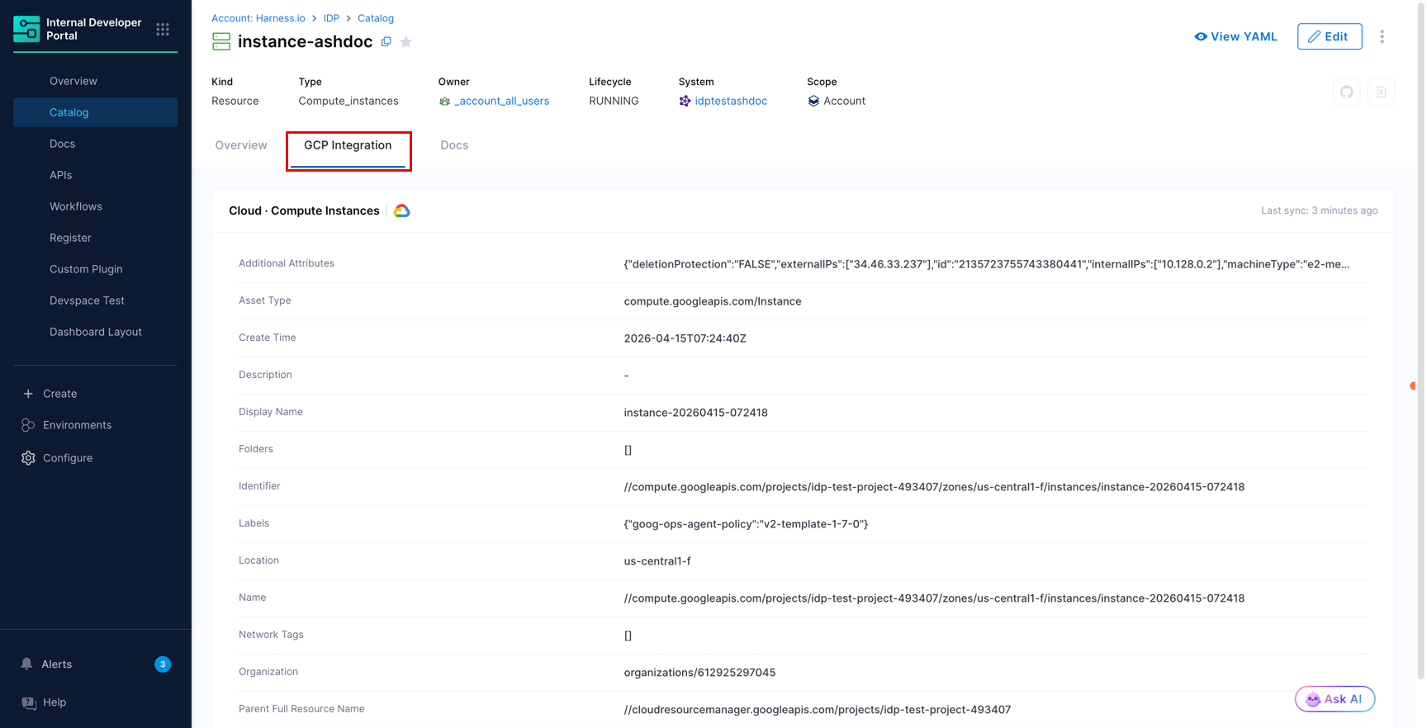Screen dimensions: 1427x728
Task: Select the GCP Integration tab
Action: pyautogui.click(x=348, y=145)
